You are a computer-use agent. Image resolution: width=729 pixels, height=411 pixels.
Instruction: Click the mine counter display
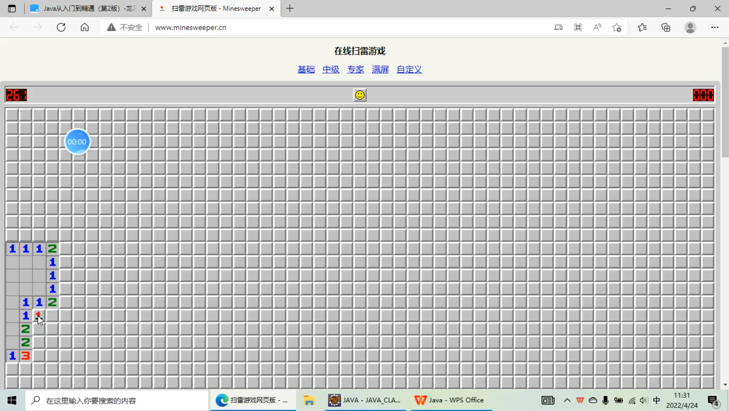click(16, 95)
